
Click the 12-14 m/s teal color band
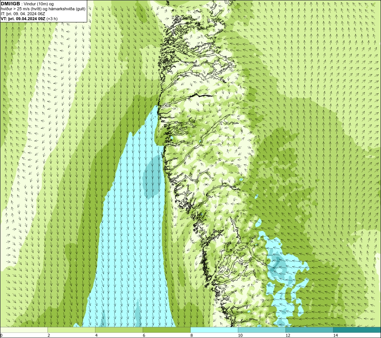309,330
